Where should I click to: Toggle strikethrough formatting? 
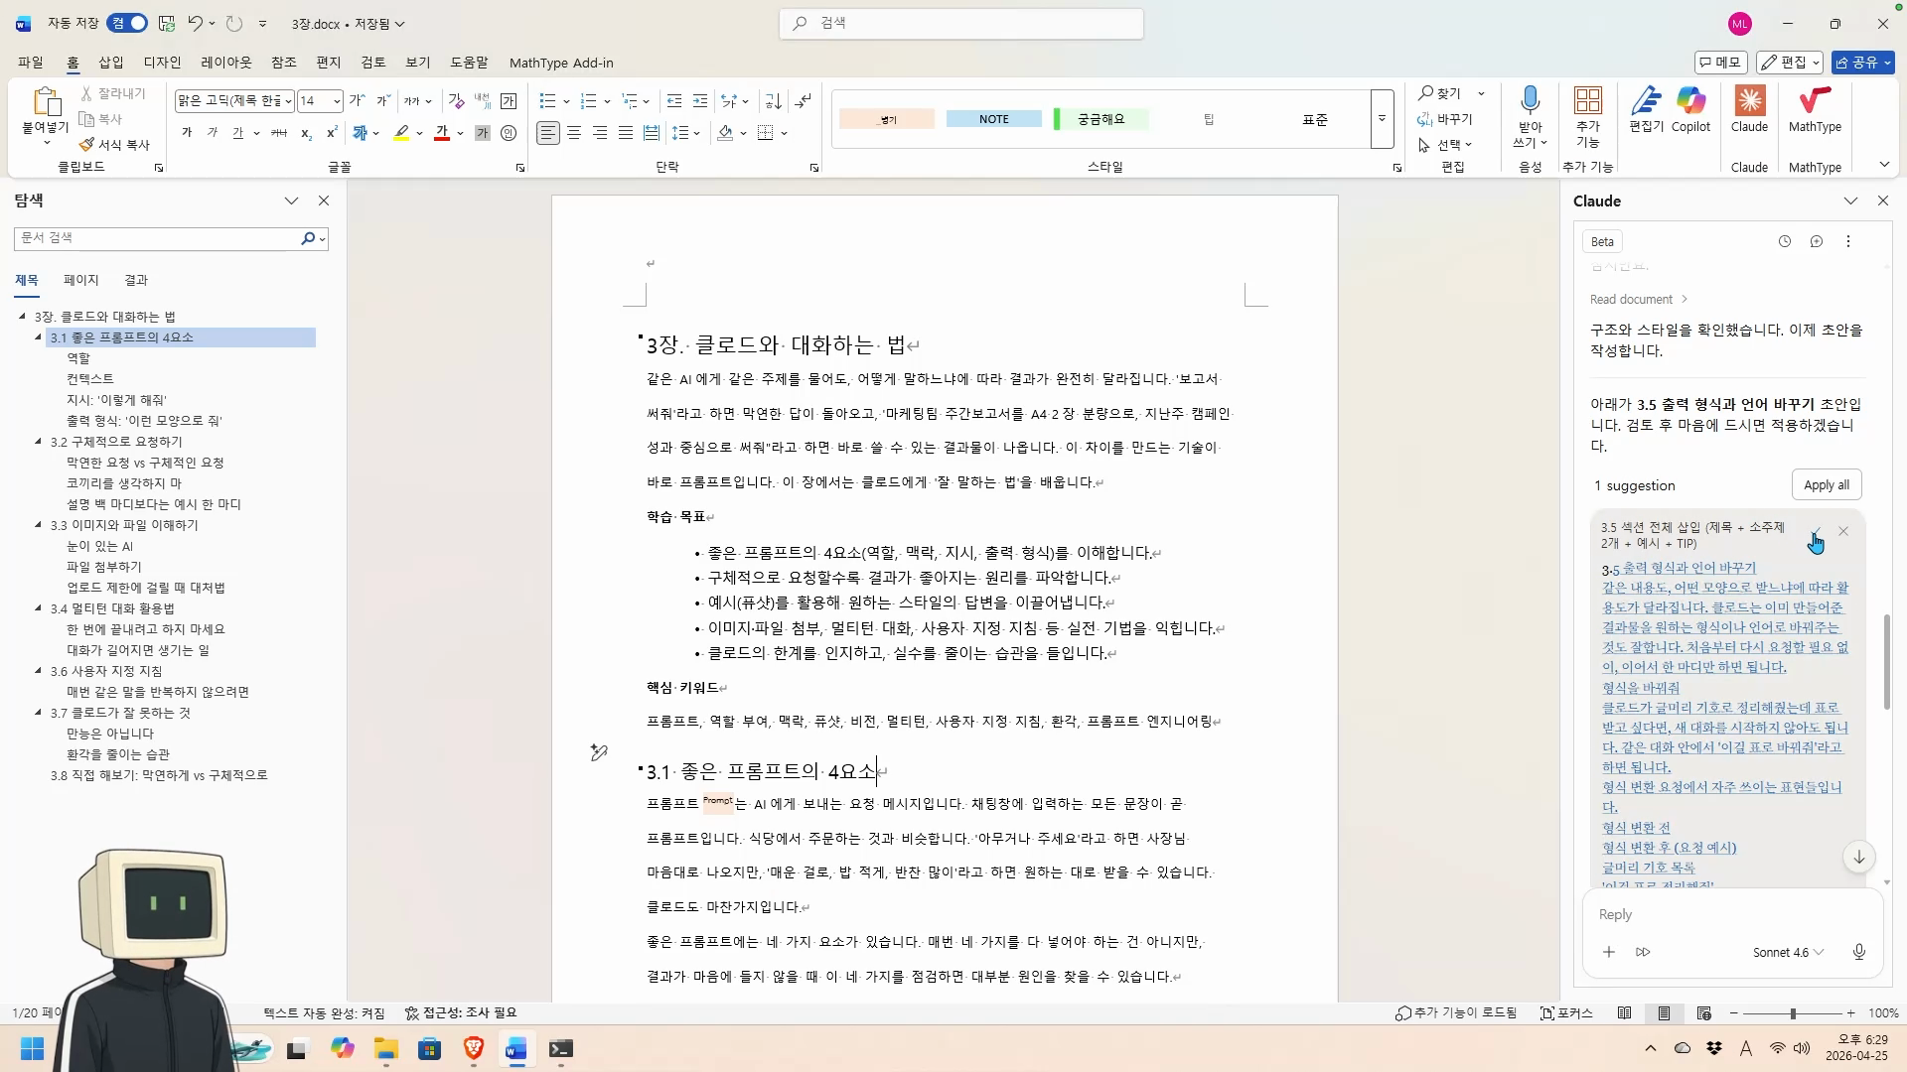pyautogui.click(x=279, y=133)
